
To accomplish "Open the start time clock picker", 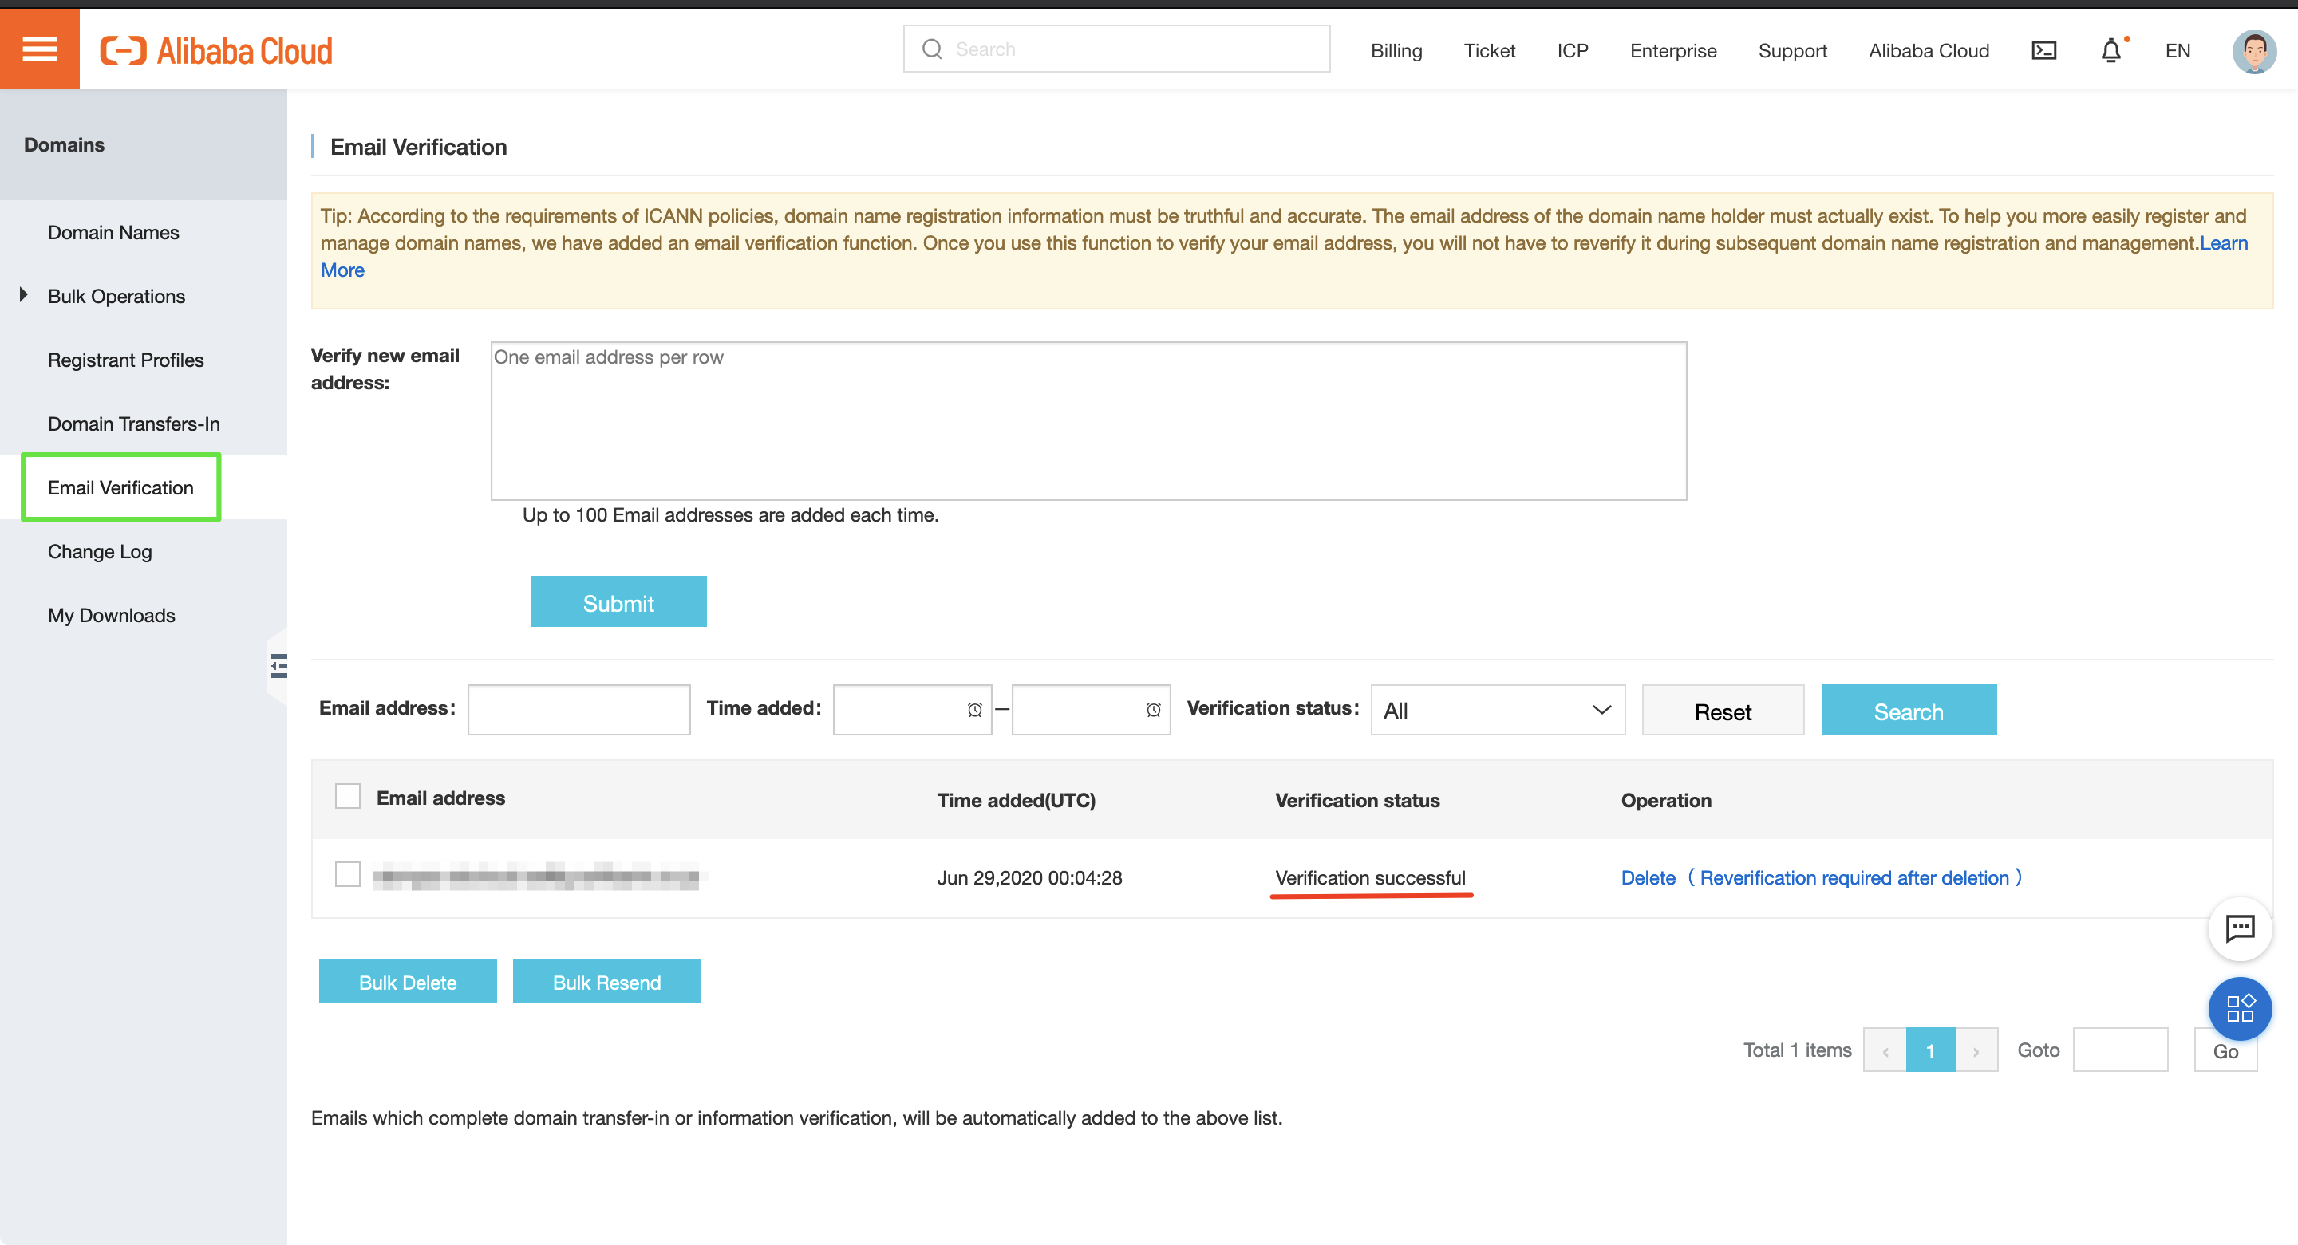I will [974, 710].
